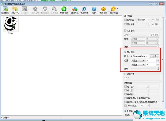The width and height of the screenshot is (166, 121).
Task: Uncheck the 图片水印 checkbox
Action: (125, 52)
